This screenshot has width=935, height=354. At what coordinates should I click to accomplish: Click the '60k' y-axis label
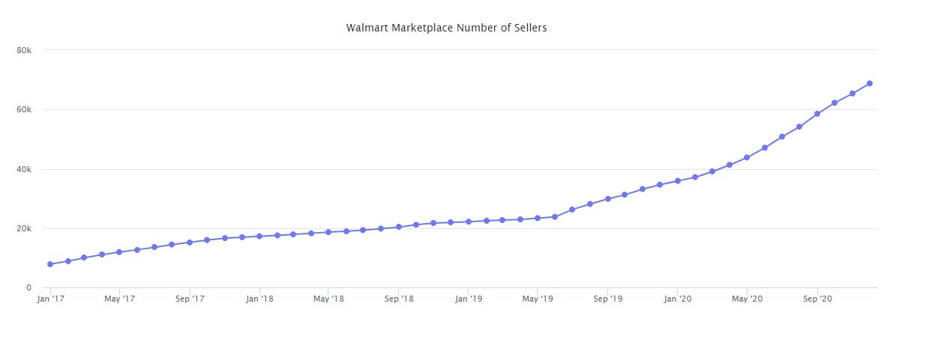coord(24,109)
